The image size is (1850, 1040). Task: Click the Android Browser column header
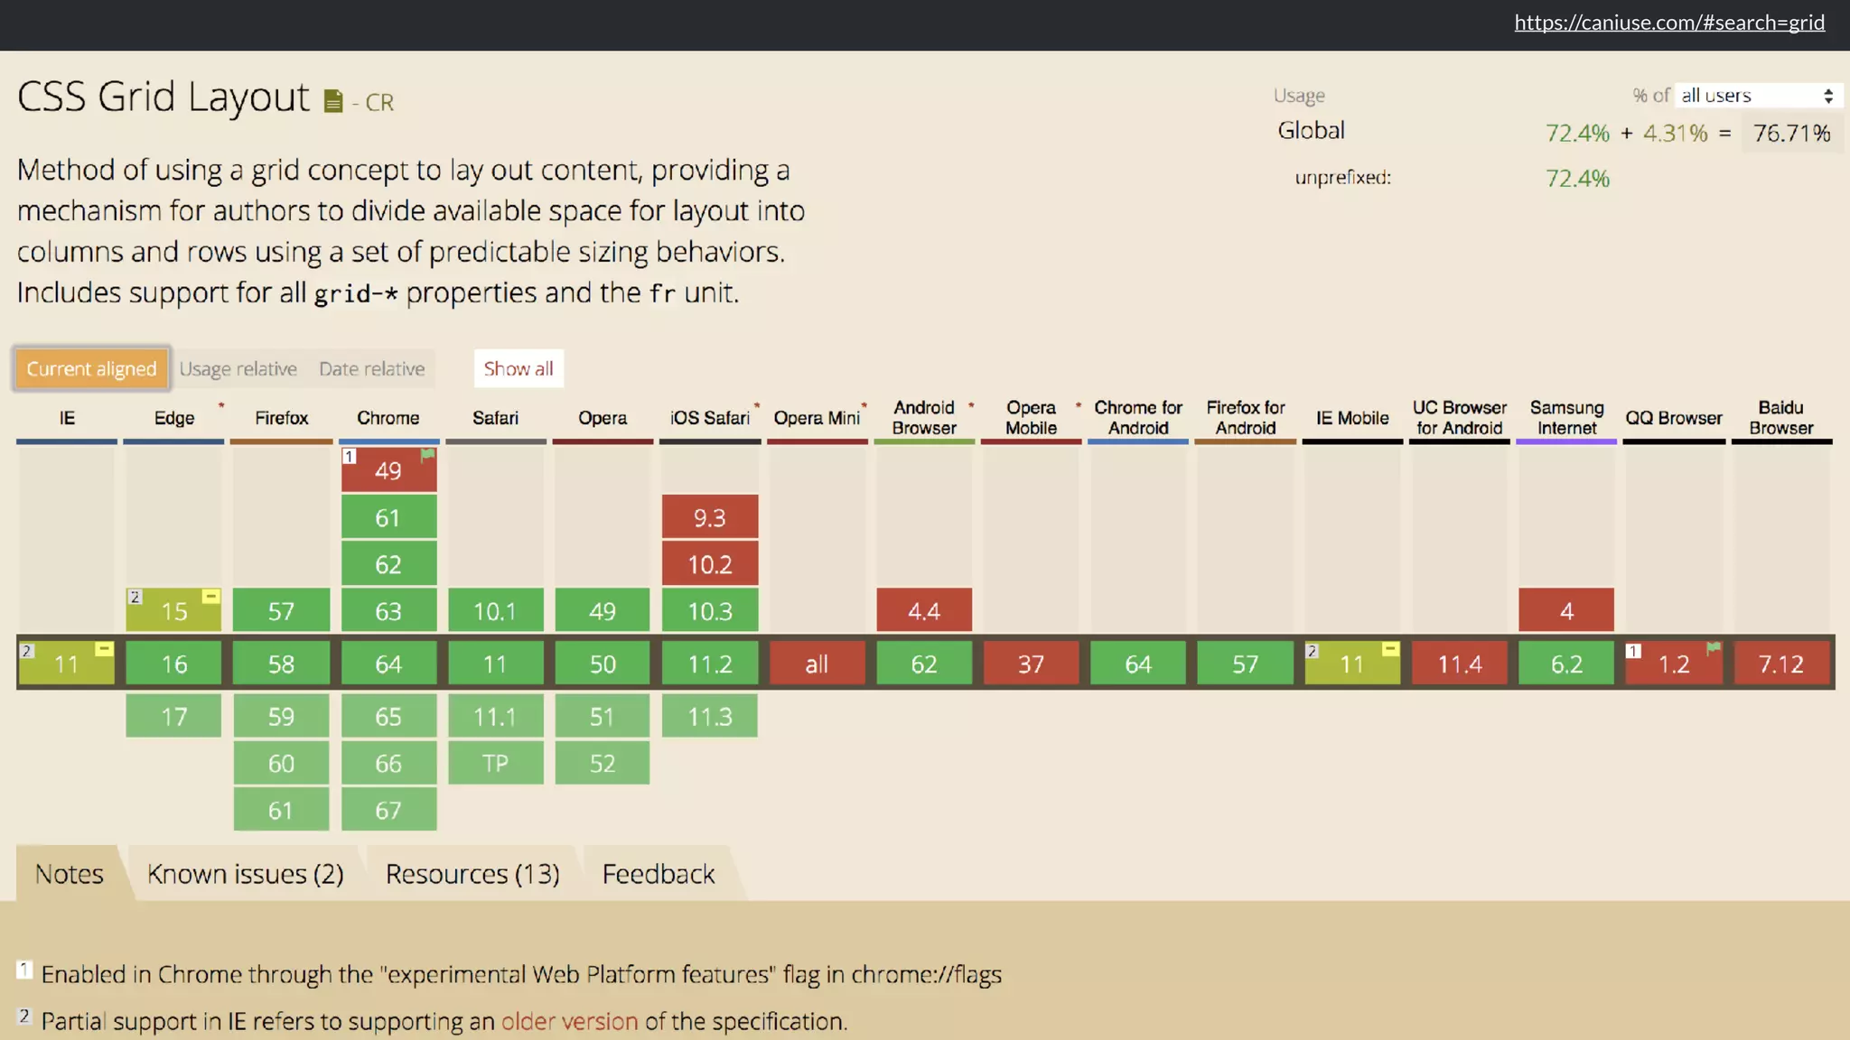pos(924,418)
